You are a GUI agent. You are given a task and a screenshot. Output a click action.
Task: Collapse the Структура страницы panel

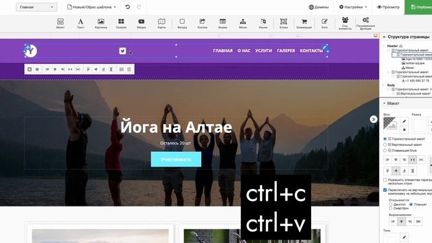click(384, 36)
